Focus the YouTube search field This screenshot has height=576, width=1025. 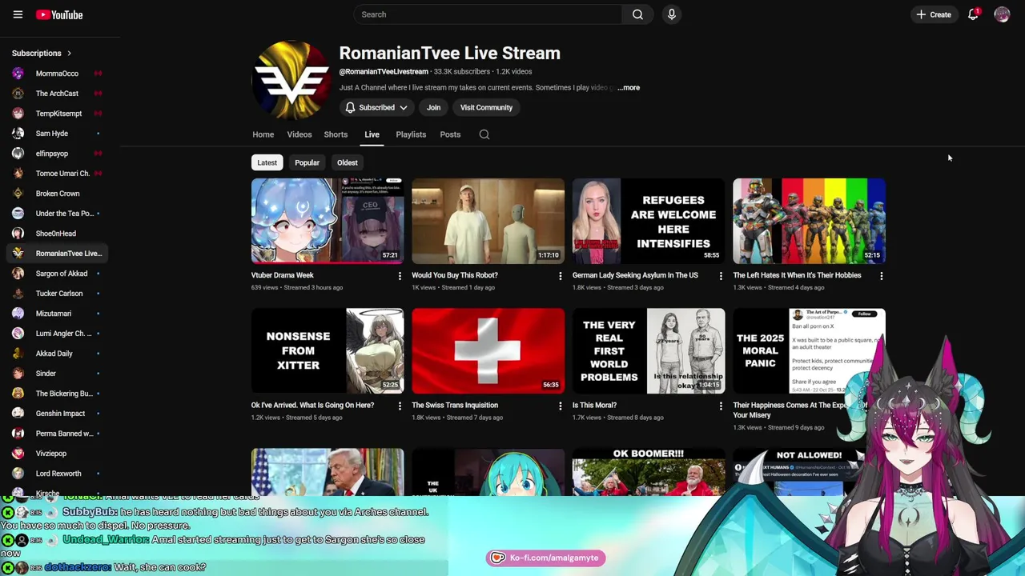point(488,14)
